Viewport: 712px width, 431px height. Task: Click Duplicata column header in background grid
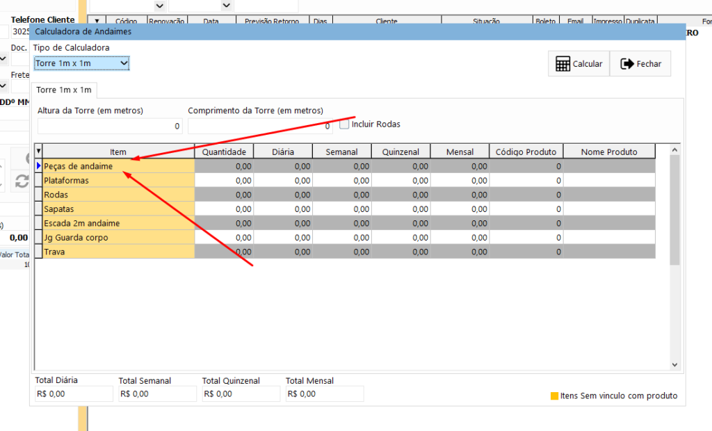[x=640, y=21]
